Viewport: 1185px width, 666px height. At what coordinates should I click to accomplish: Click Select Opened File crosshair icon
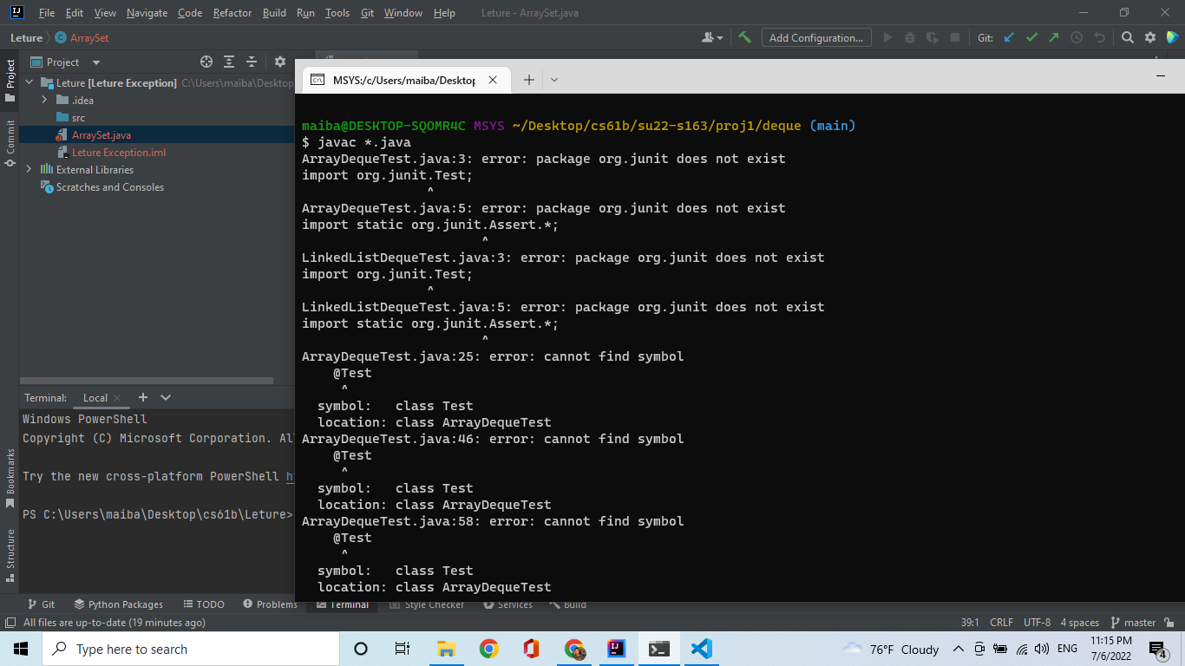[206, 62]
